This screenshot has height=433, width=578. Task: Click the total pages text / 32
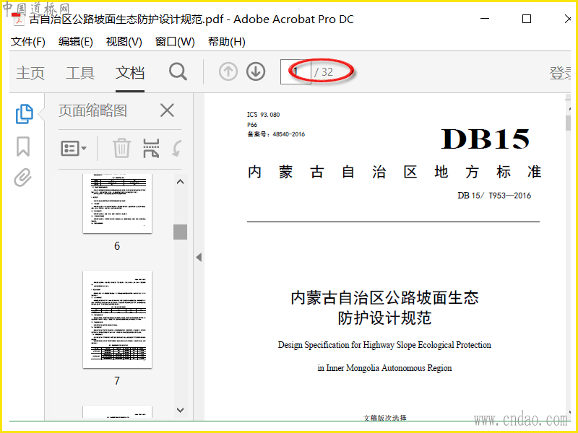tap(324, 72)
